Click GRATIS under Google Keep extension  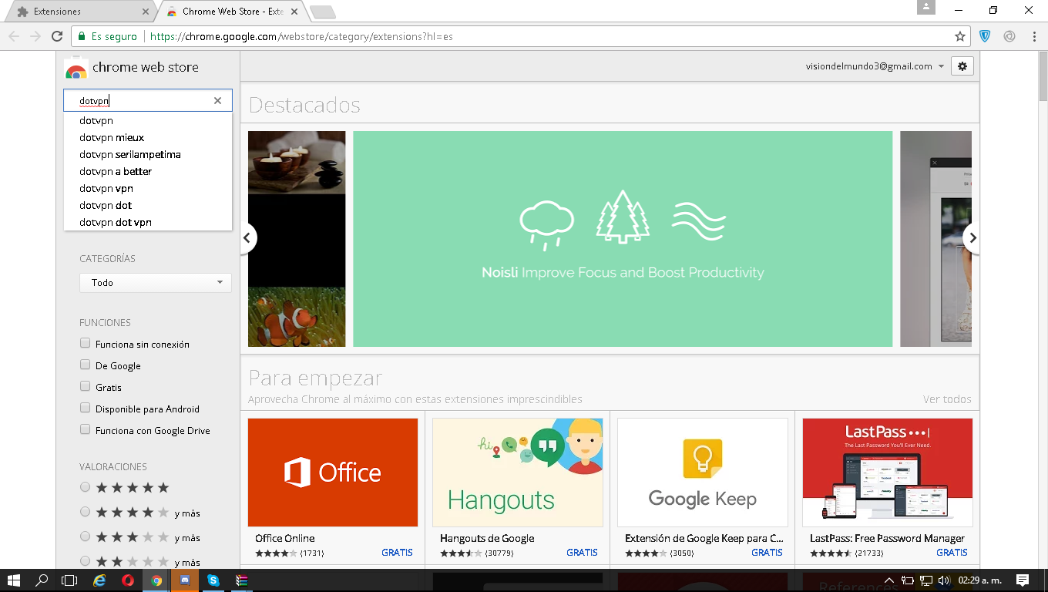[767, 553]
